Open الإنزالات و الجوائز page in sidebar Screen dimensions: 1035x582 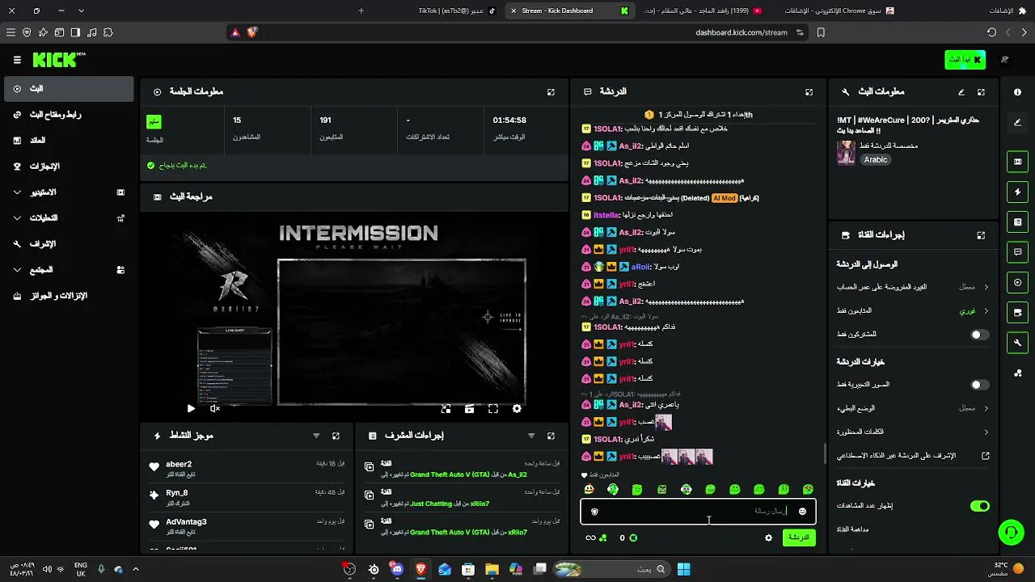[68, 296]
